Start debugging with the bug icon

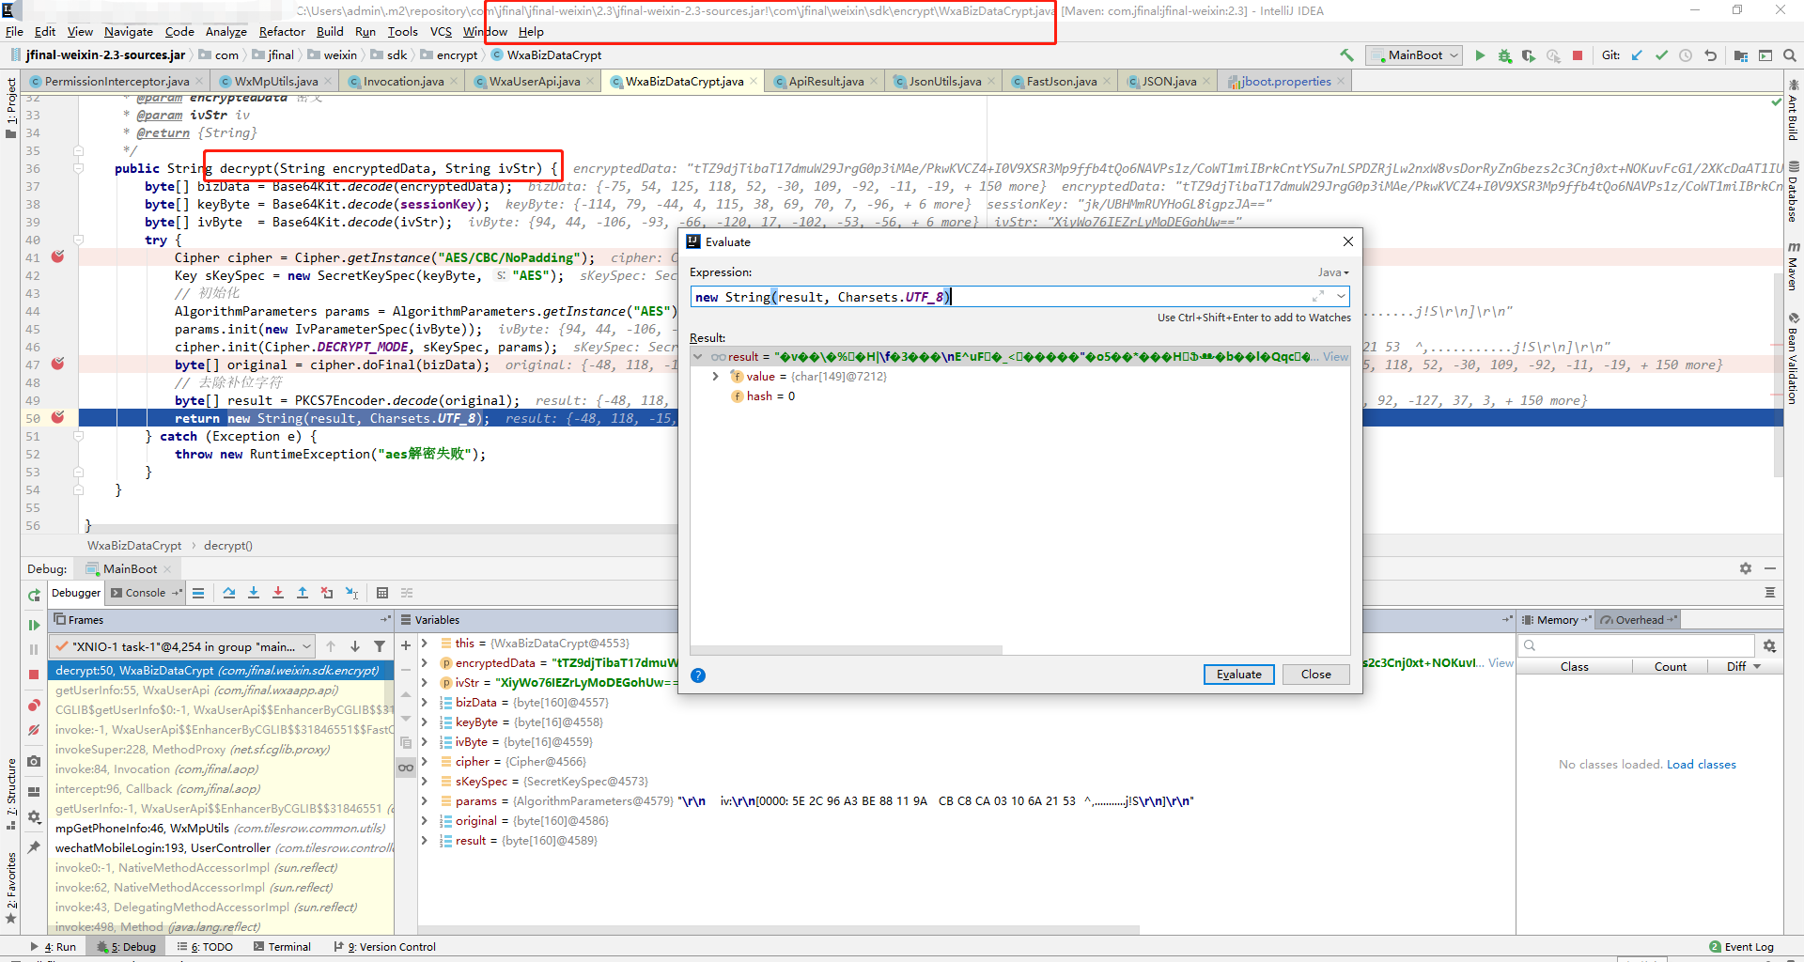tap(1504, 55)
